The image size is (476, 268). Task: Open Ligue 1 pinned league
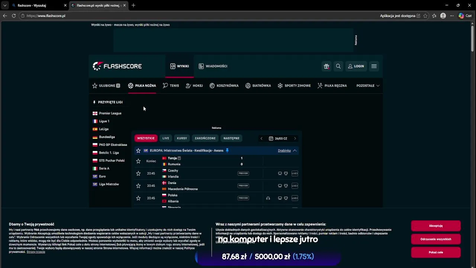pos(101,121)
